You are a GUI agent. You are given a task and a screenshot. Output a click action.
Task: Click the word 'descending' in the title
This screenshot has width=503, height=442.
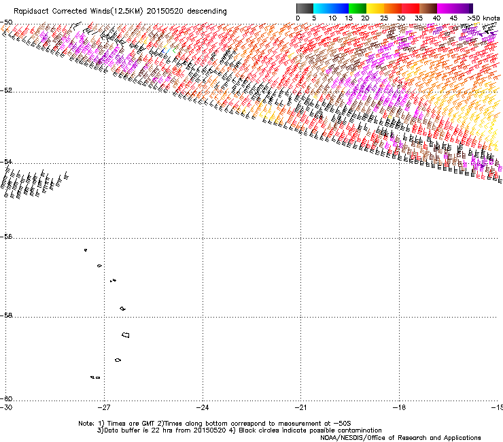207,12
